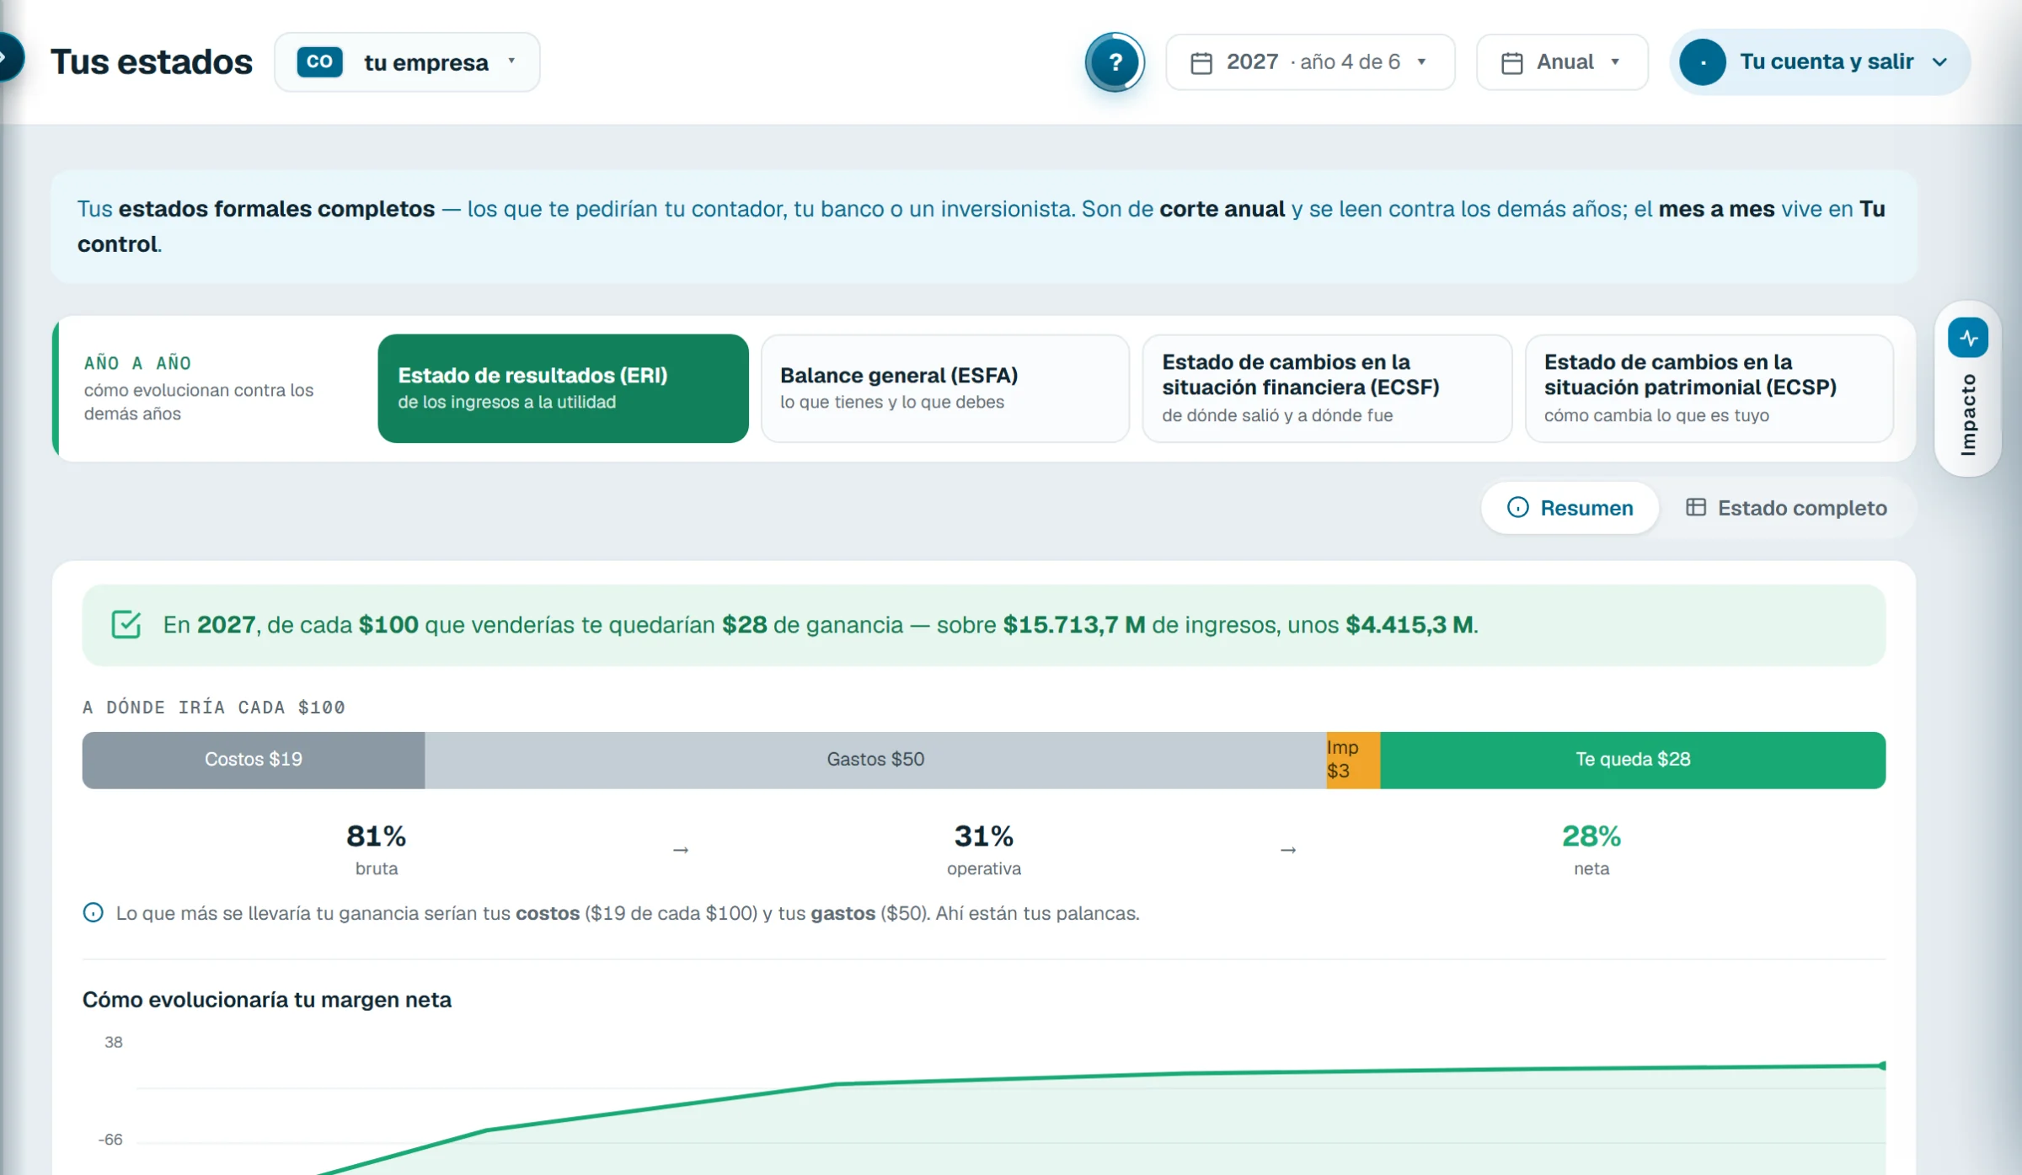This screenshot has height=1175, width=2022.
Task: Click the A DÓNDE IRÍA CADA $100 label
Action: 214,708
